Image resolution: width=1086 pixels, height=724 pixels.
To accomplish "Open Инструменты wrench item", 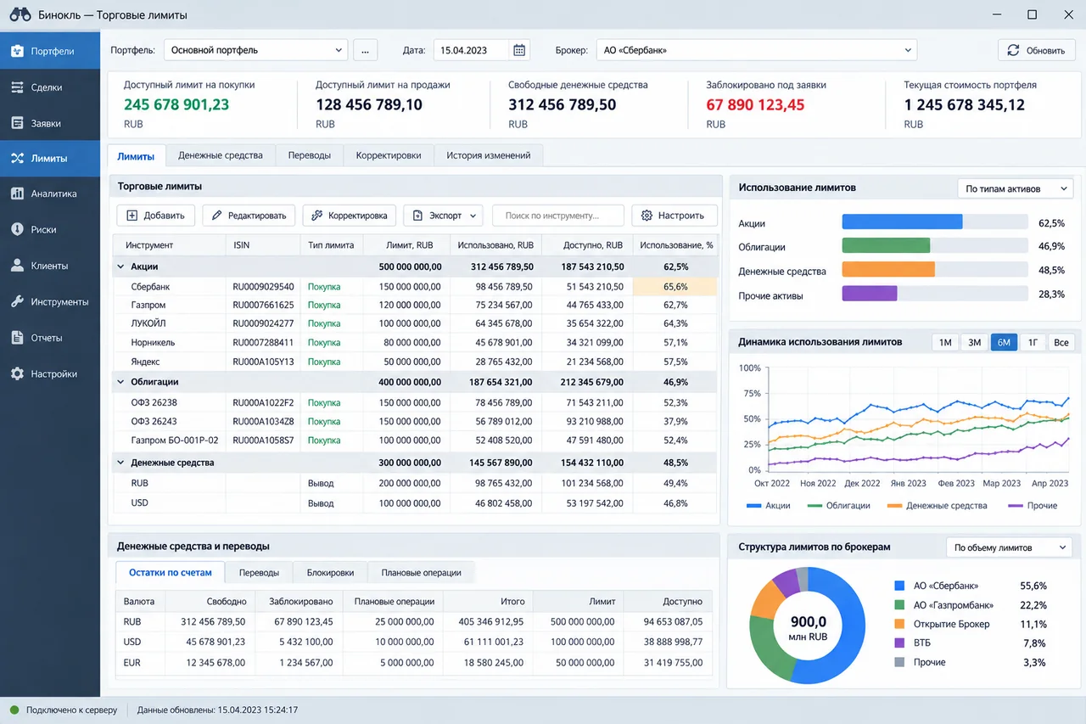I will tap(50, 302).
